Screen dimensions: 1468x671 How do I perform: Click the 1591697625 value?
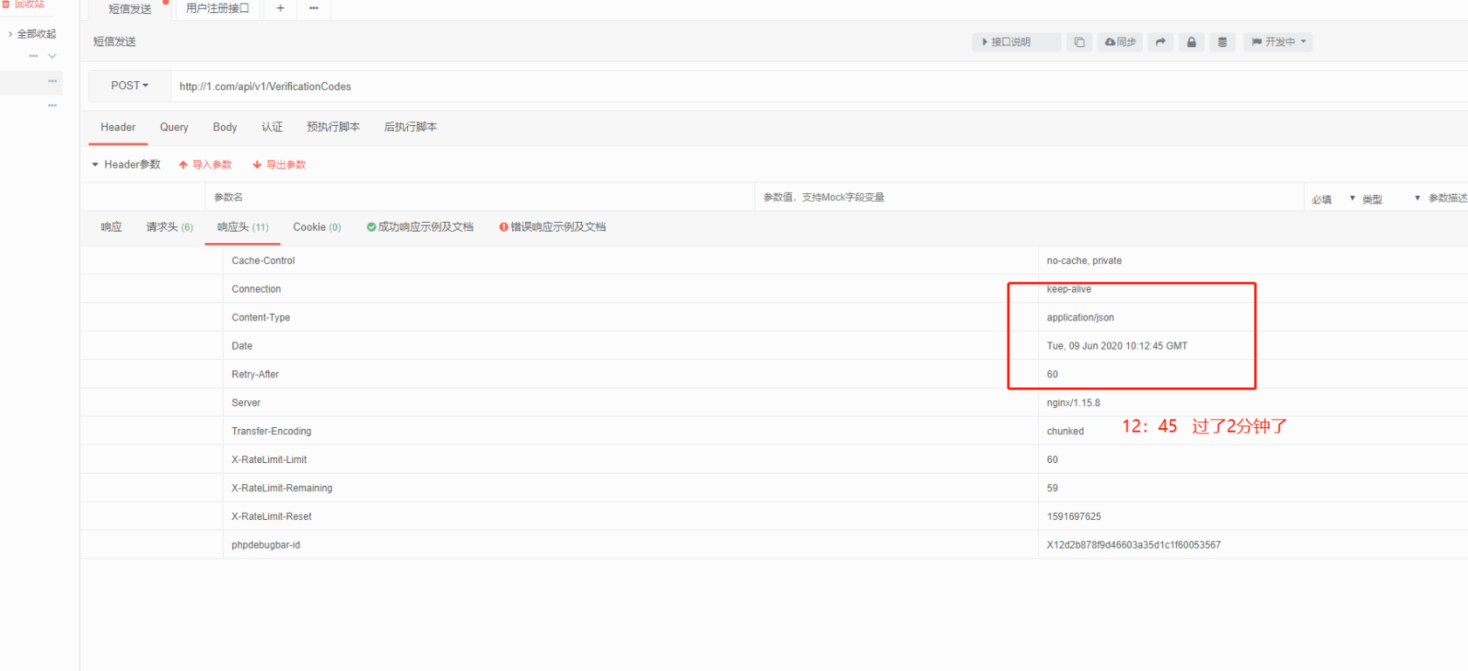(1074, 516)
